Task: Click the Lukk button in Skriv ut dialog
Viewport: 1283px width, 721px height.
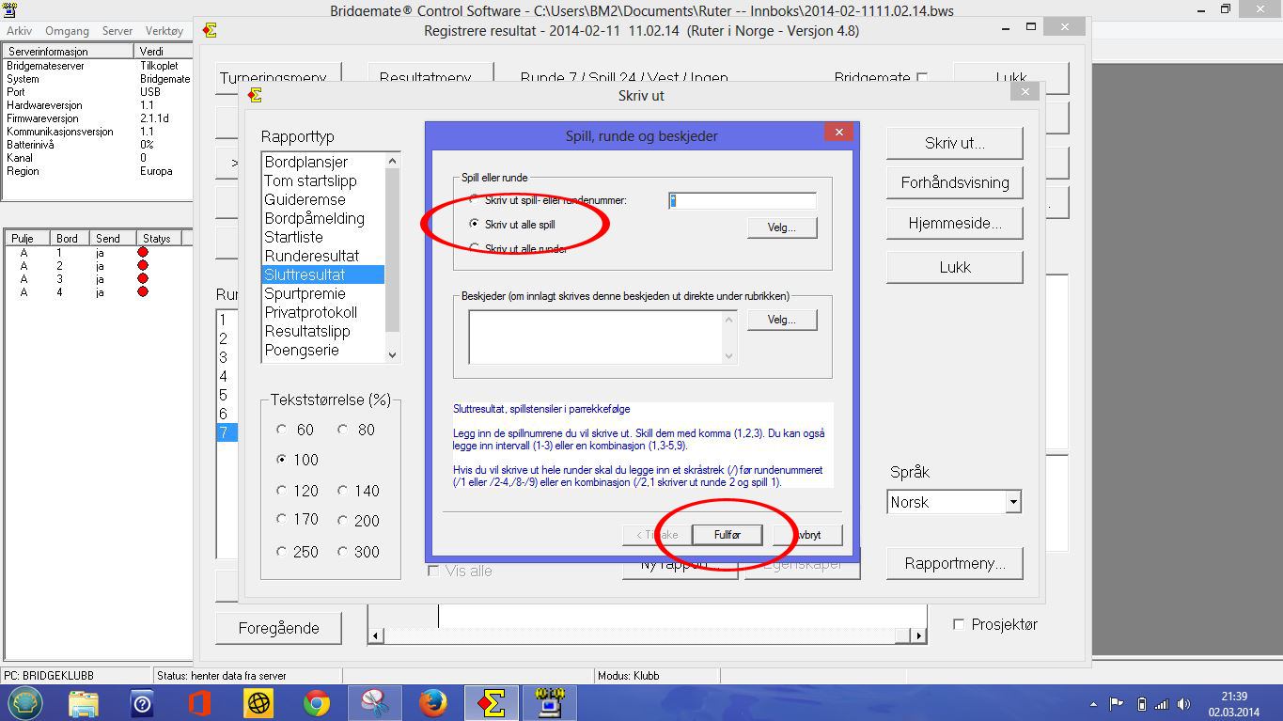Action: point(954,267)
